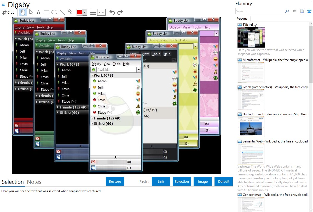
Task: Click the Paste Default button
Action: pyautogui.click(x=224, y=181)
